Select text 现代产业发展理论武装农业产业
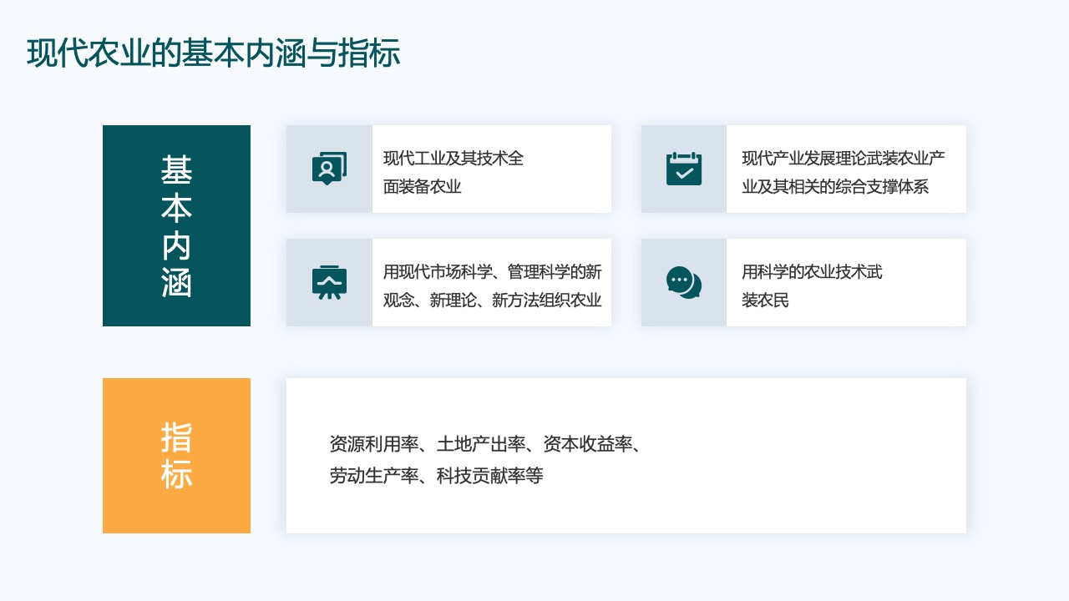The image size is (1069, 601). pos(844,158)
